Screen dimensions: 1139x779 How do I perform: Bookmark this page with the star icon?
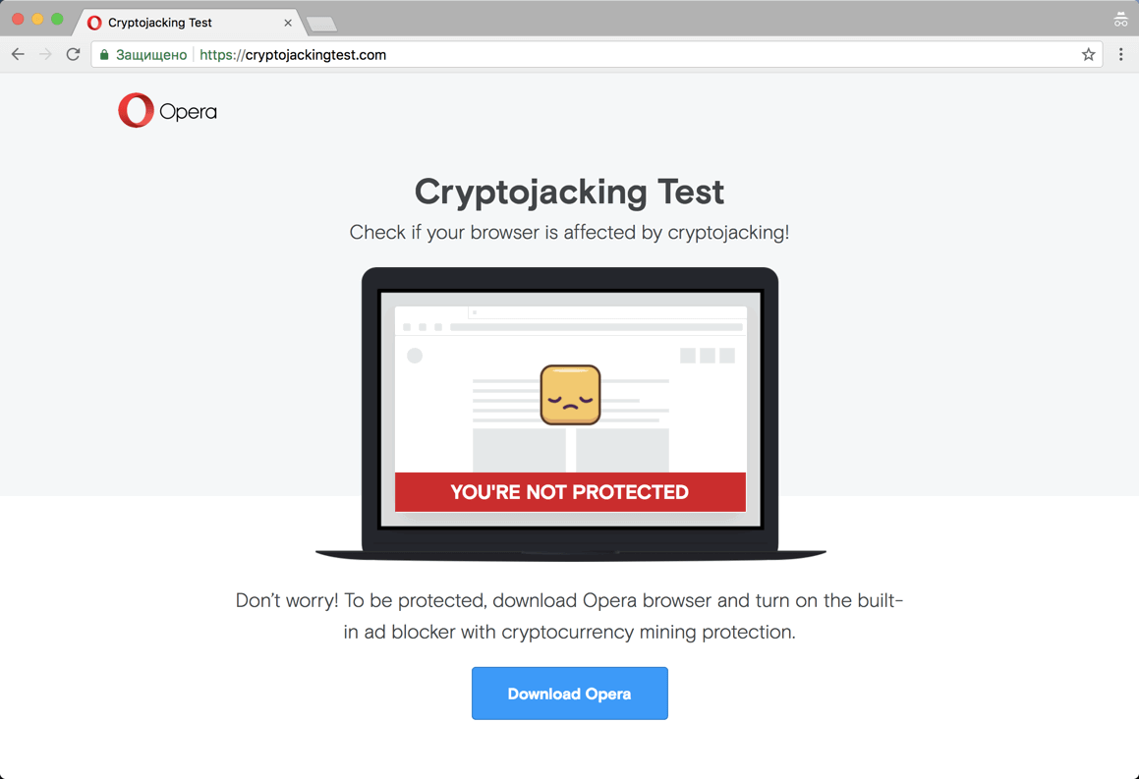[x=1088, y=55]
